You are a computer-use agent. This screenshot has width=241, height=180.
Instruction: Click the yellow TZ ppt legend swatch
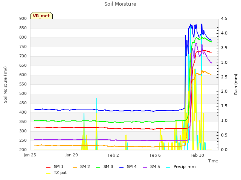tap(49, 173)
